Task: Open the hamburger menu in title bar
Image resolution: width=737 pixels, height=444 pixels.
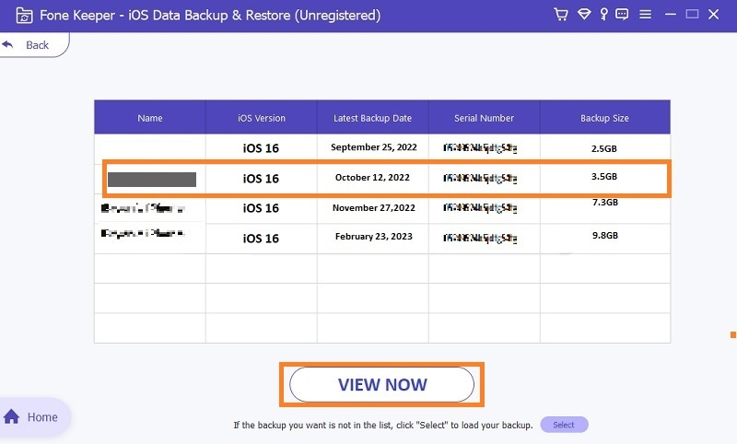Action: point(647,15)
